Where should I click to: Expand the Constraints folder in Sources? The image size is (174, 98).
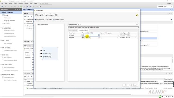click(25, 24)
